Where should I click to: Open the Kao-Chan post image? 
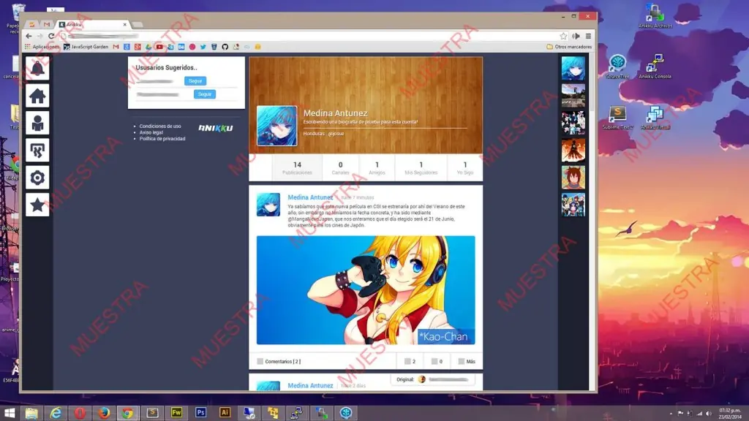pos(366,289)
